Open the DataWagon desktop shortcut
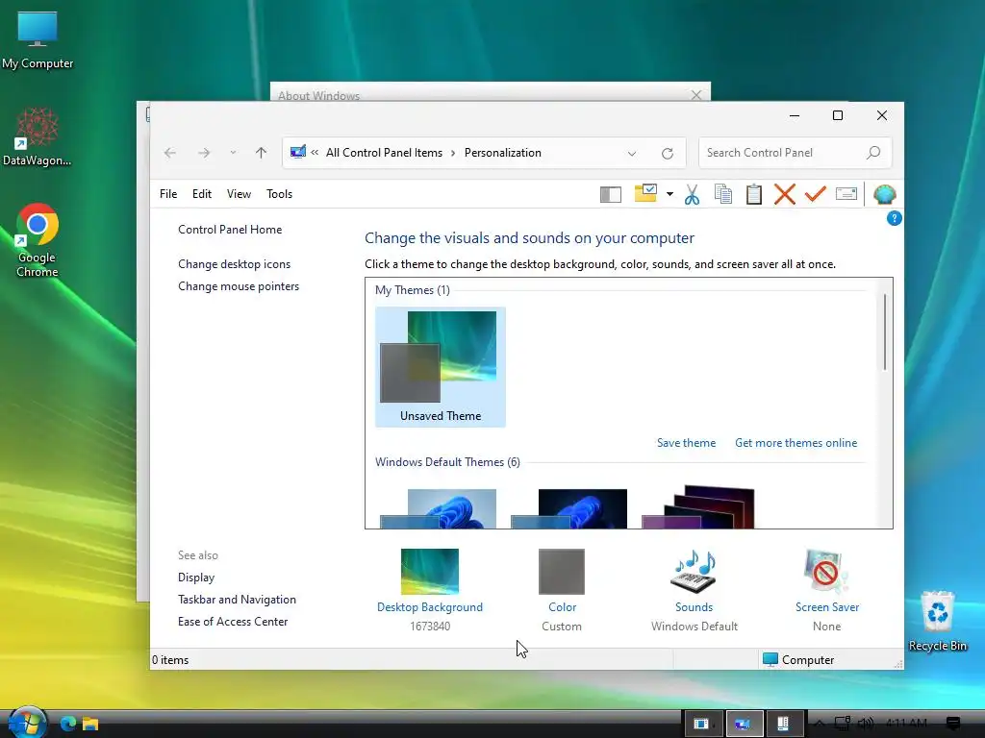Viewport: 985px width, 738px height. click(x=38, y=136)
